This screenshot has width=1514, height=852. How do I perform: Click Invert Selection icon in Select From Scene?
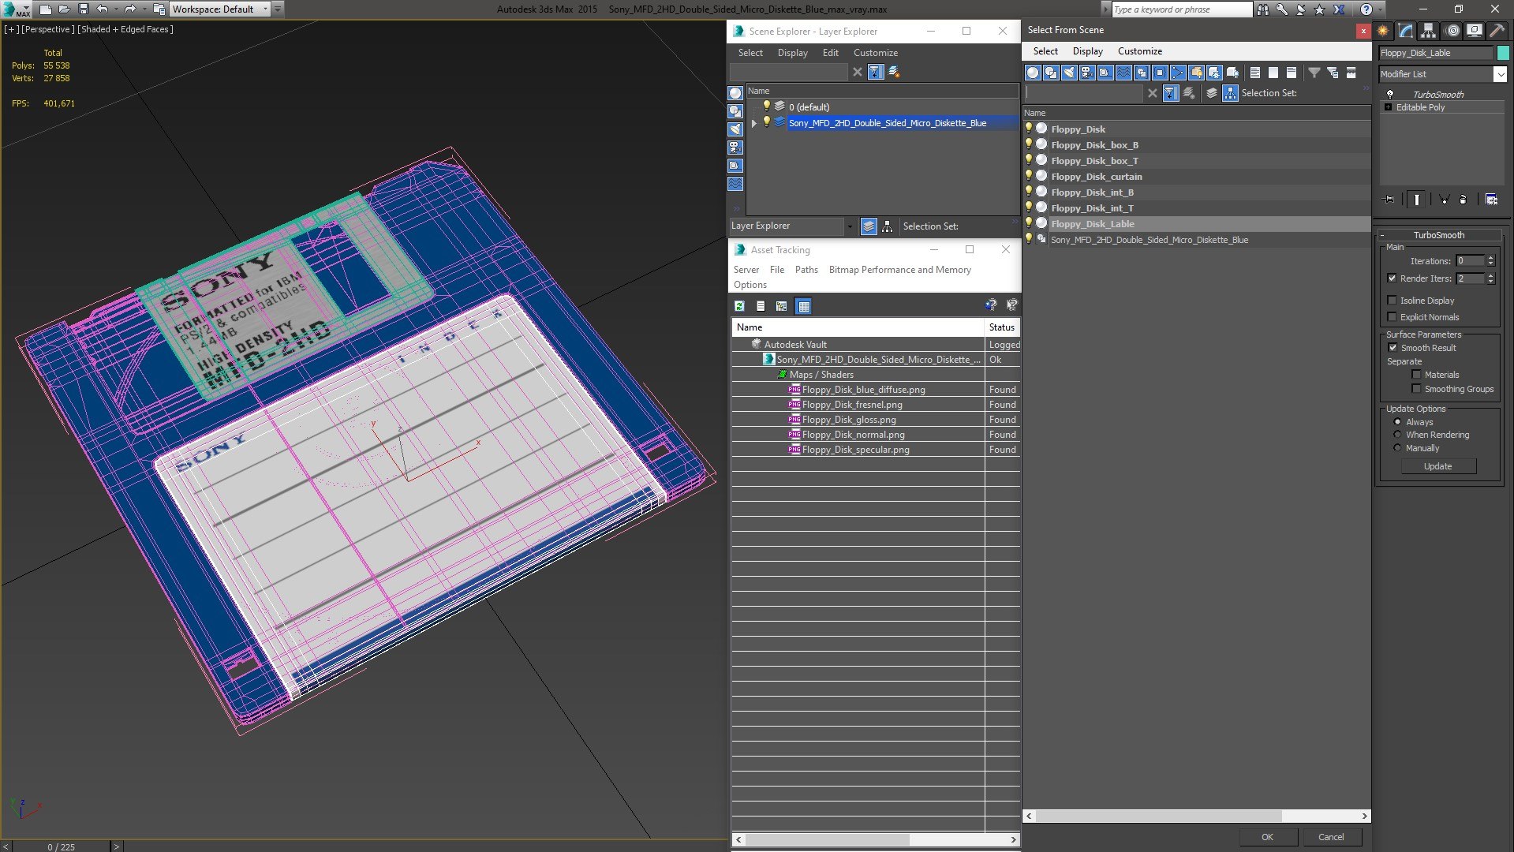click(x=1292, y=73)
